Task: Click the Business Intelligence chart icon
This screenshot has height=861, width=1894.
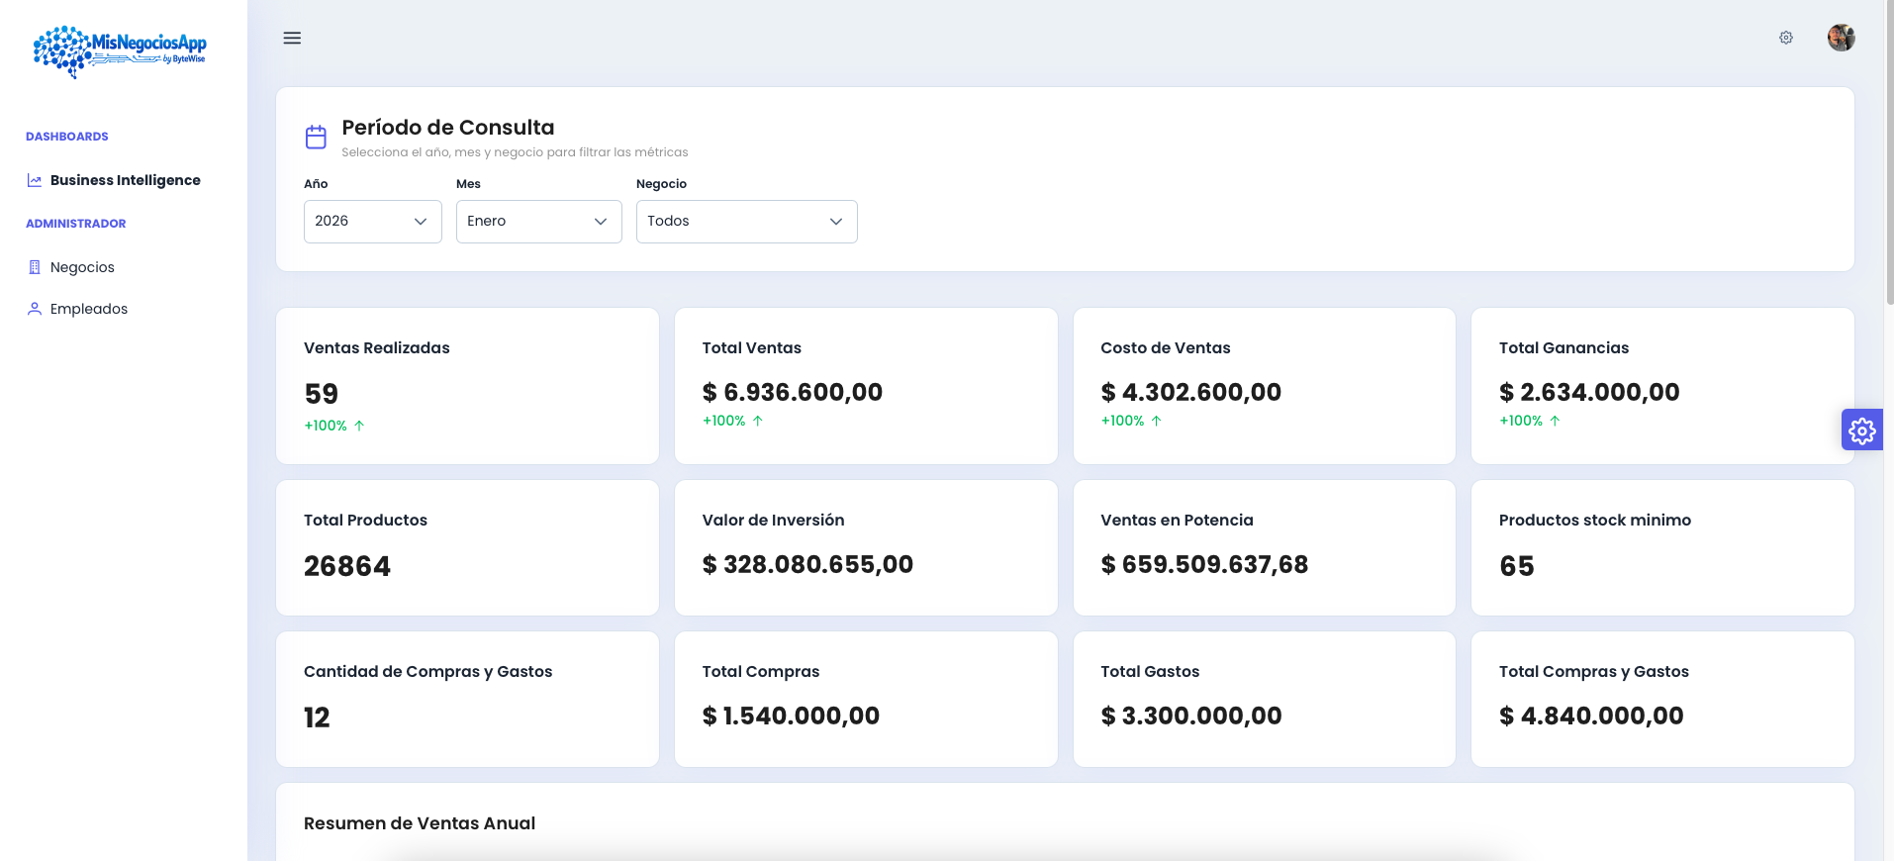Action: pos(35,180)
